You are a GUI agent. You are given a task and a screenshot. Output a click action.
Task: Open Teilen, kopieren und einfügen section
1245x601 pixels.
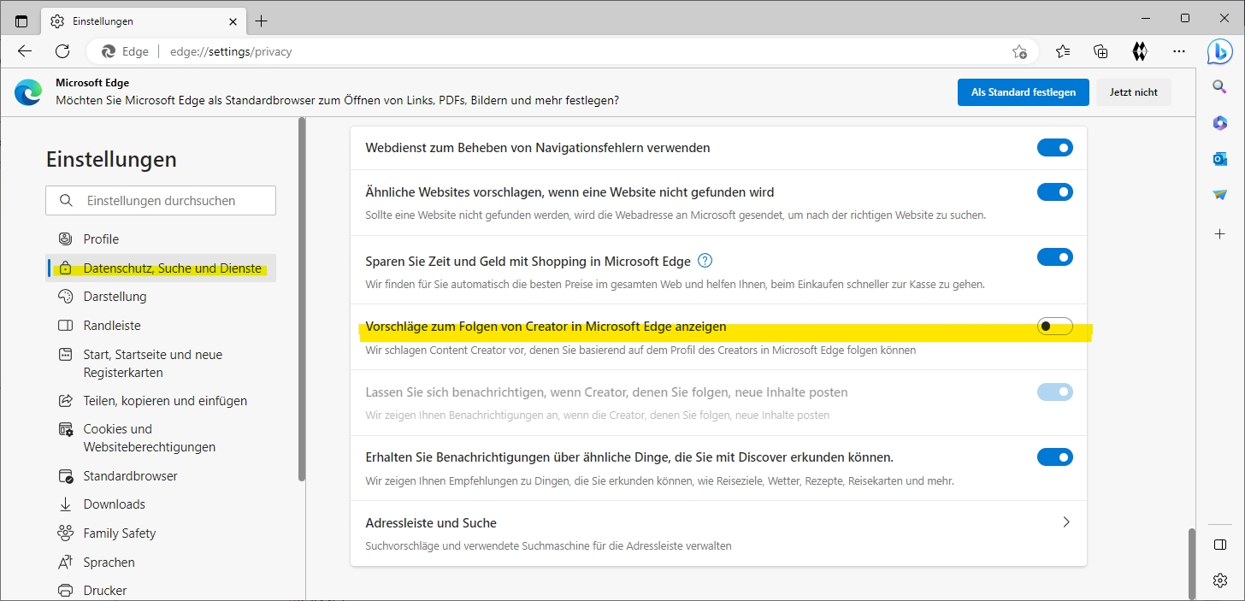162,401
